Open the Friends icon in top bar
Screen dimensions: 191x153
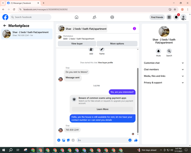click(94, 17)
